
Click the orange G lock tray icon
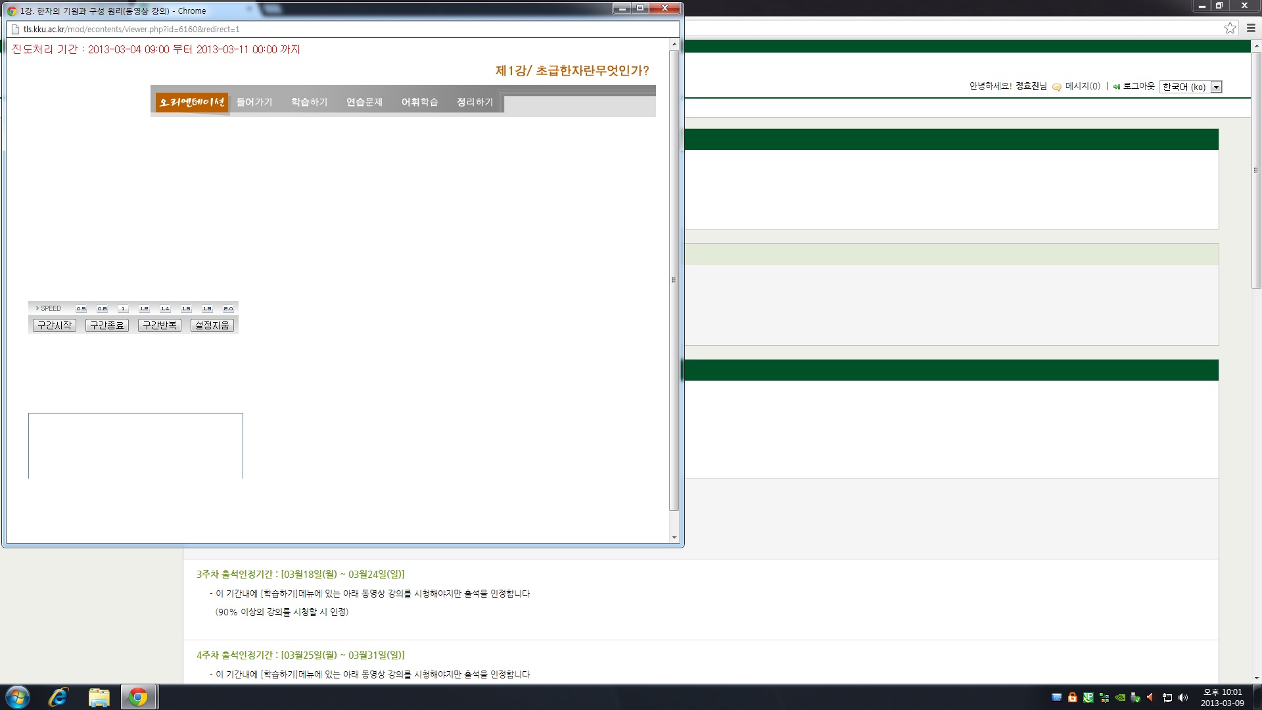click(1073, 698)
